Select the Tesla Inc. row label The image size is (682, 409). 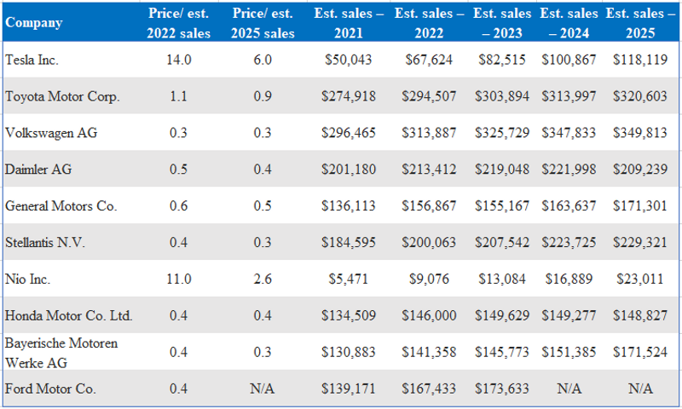[x=32, y=60]
